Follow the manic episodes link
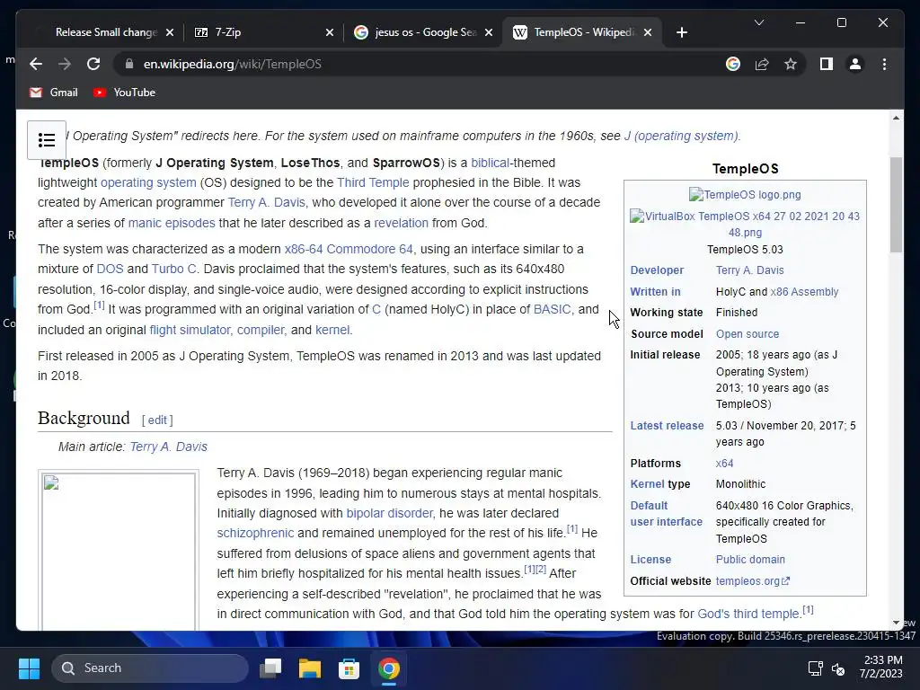This screenshot has width=920, height=690. coord(172,223)
